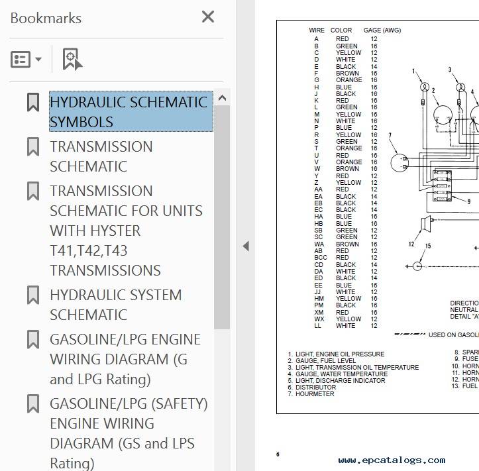
Task: Click legend item DISTRIBUTOR
Action: click(x=311, y=387)
